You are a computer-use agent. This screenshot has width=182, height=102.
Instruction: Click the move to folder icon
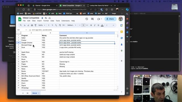[46, 18]
